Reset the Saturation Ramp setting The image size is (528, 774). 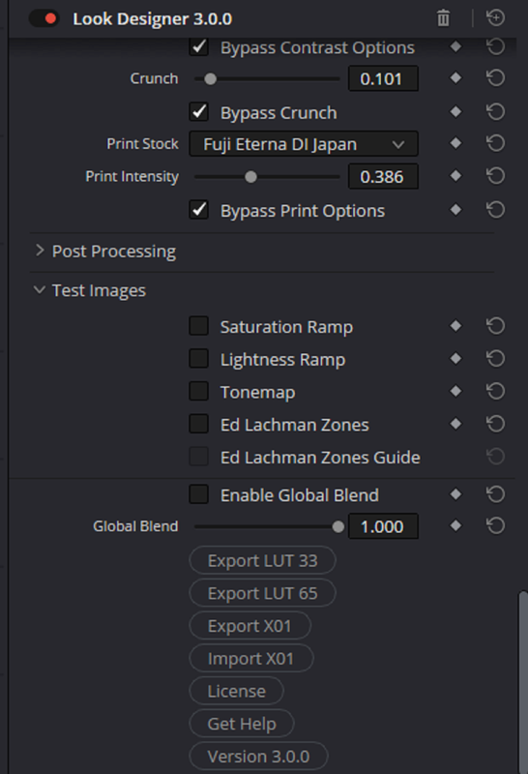[x=495, y=326]
